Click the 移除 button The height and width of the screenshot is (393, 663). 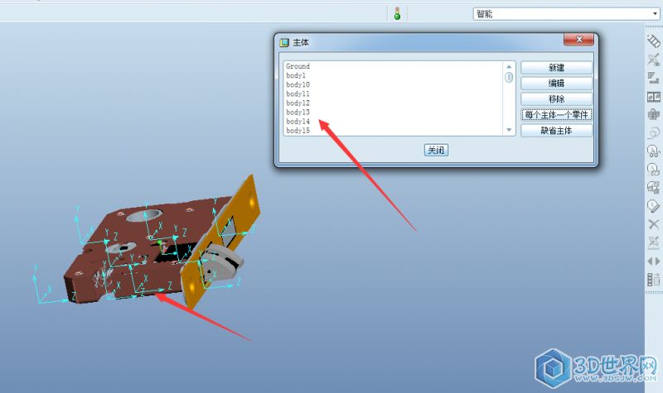click(556, 98)
